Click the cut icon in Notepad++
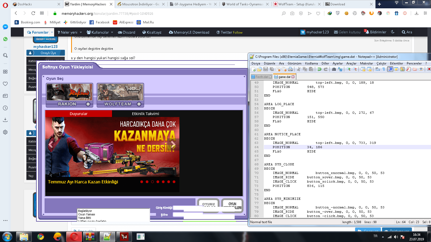 pyautogui.click(x=298, y=69)
